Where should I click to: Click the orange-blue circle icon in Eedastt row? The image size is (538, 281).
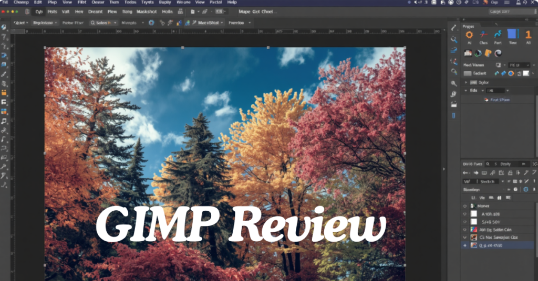pos(511,73)
